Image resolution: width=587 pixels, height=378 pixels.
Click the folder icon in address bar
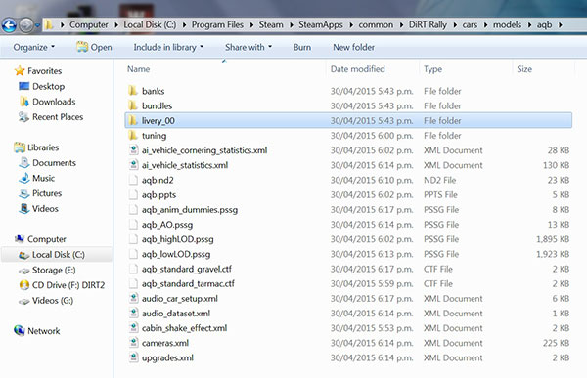click(x=49, y=25)
